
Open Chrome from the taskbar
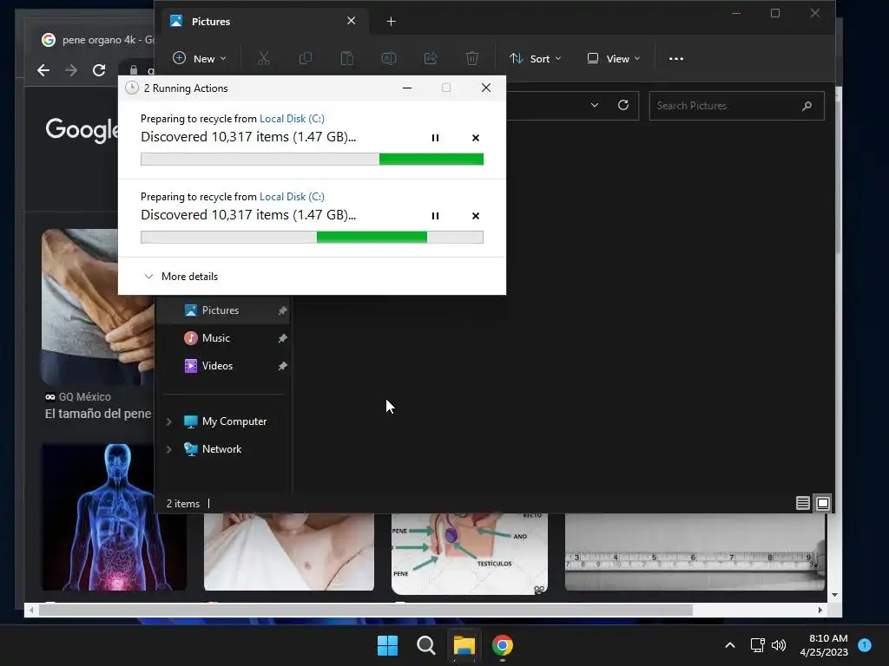(x=503, y=645)
